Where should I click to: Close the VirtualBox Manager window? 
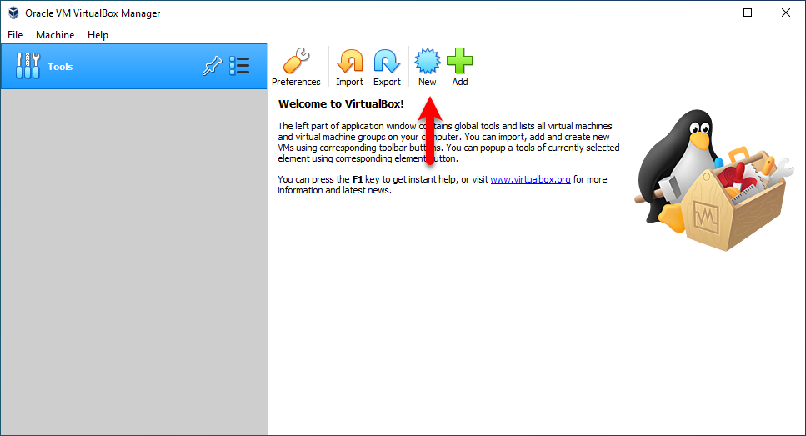pos(786,13)
